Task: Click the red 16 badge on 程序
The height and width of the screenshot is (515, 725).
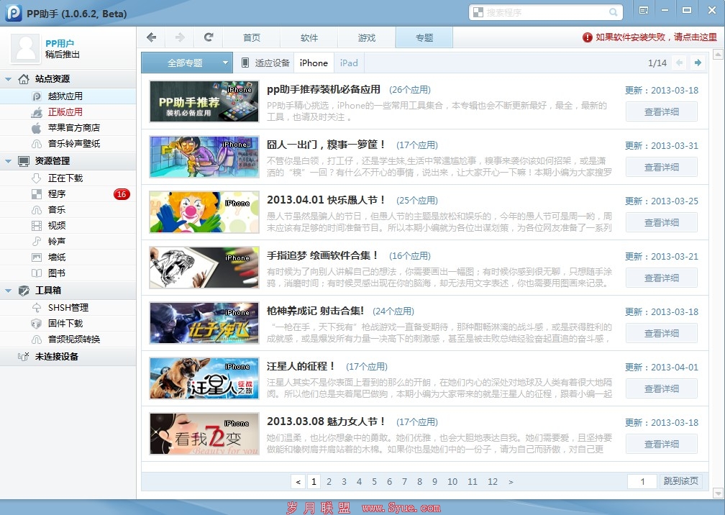Action: click(122, 194)
